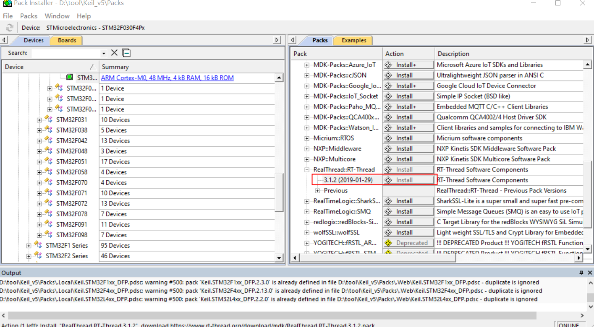Toggle the Output panel pin icon
Viewport: 594px width, 327px height.
tap(581, 273)
